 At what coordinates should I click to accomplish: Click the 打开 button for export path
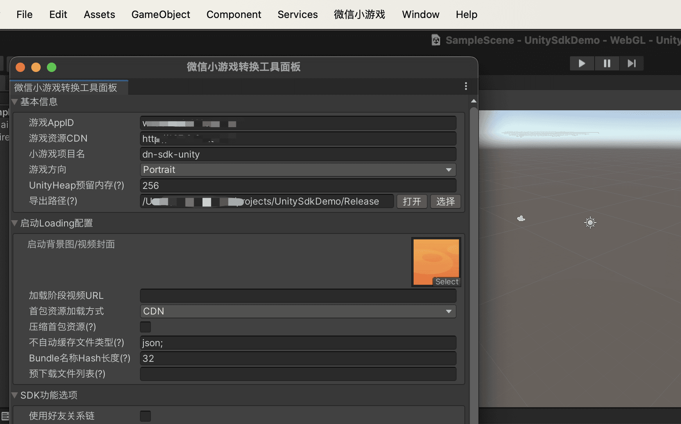click(412, 201)
